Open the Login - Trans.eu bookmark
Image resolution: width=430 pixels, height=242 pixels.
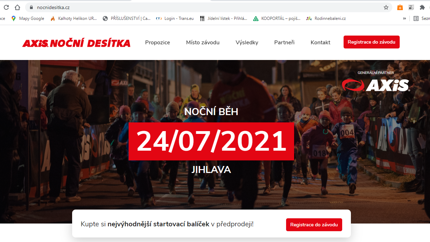[x=175, y=18]
